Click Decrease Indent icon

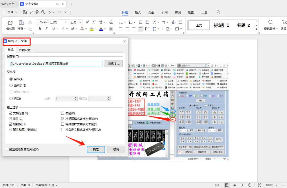tap(140, 22)
